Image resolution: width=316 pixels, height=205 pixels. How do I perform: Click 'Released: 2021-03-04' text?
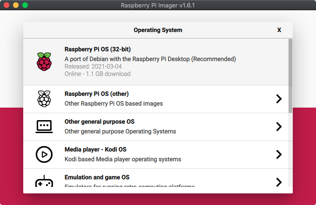coord(93,66)
